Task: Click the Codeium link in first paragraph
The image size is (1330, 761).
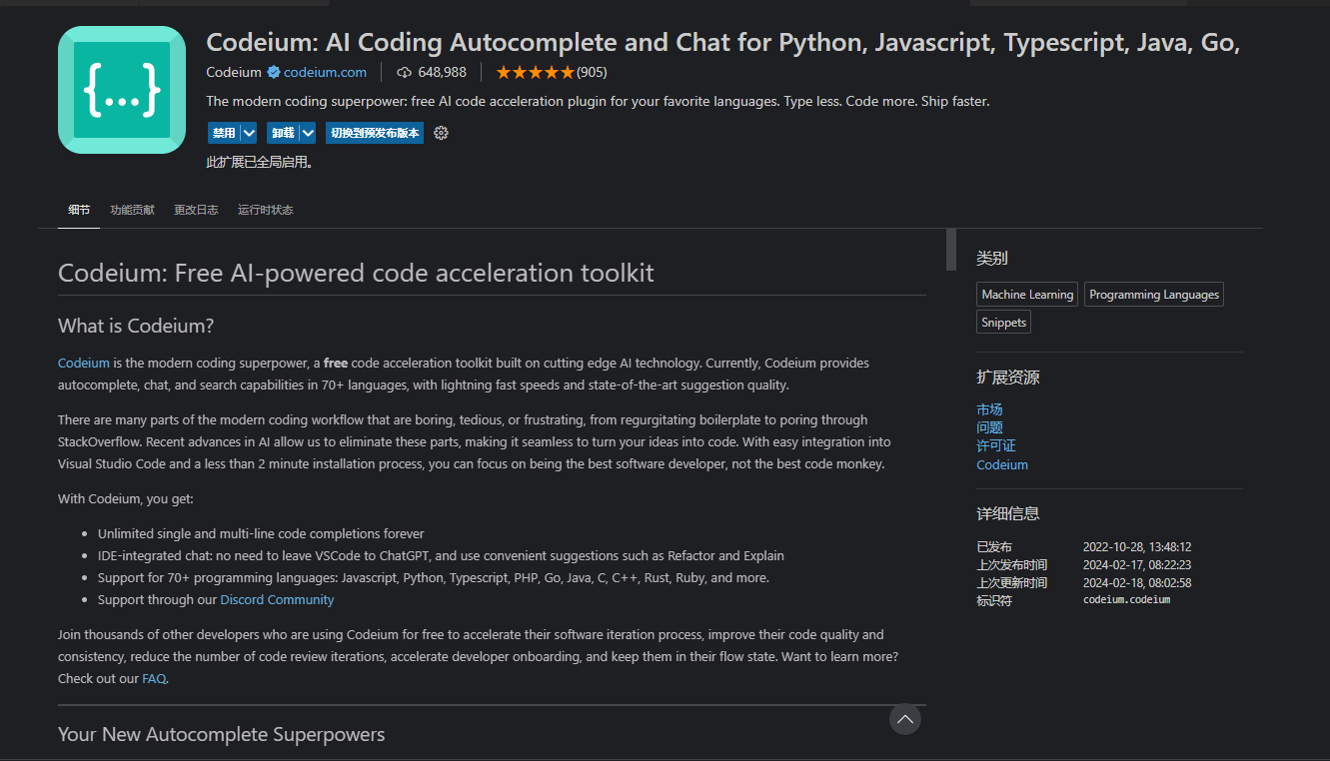Action: [84, 363]
